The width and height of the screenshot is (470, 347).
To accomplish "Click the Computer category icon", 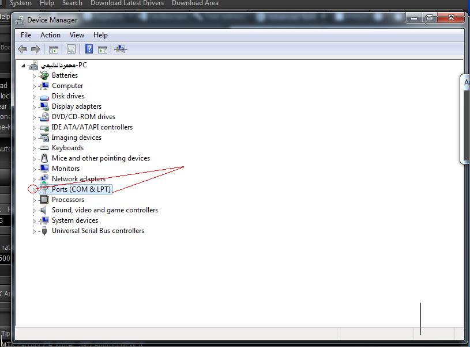I will click(x=44, y=86).
